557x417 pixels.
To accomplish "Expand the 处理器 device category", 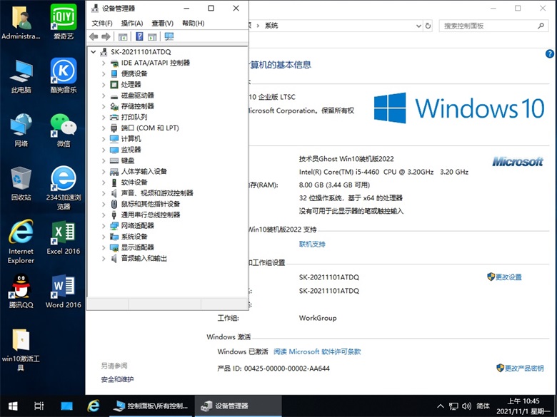I will pyautogui.click(x=104, y=85).
